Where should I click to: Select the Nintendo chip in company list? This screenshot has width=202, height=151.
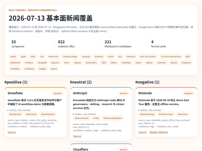click(x=99, y=57)
